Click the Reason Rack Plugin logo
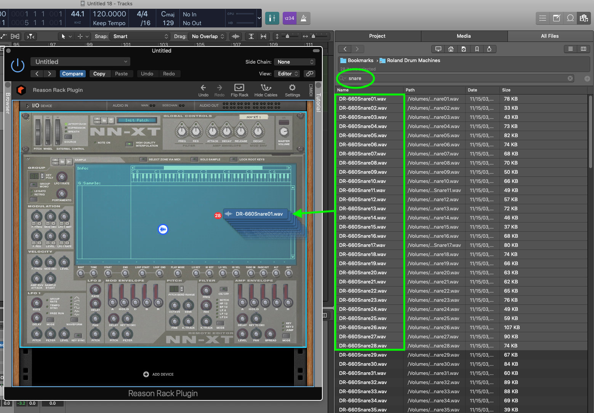 tap(21, 90)
